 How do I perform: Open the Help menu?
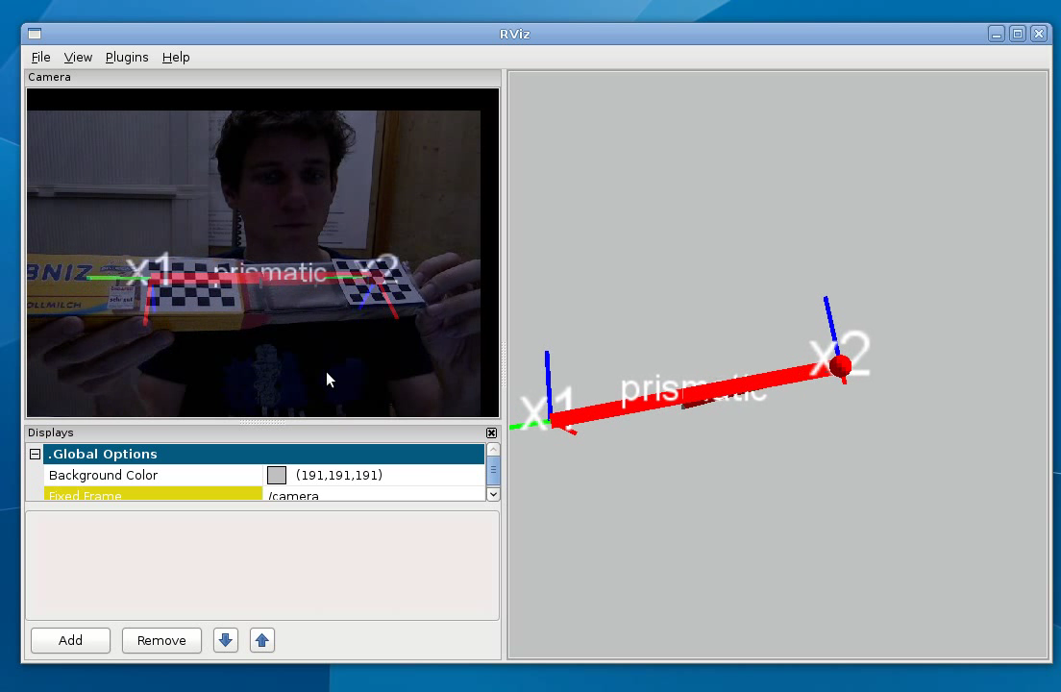click(x=176, y=58)
